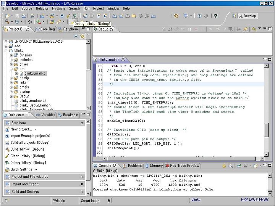The height and width of the screenshot is (206, 275).
Task: Click the Develop perspective button
Action: point(247,16)
